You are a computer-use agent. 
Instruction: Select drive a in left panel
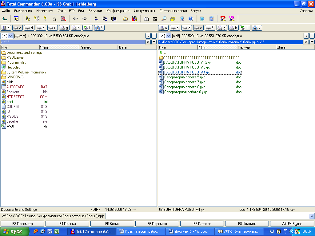pyautogui.click(x=6, y=28)
